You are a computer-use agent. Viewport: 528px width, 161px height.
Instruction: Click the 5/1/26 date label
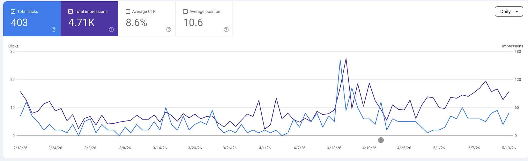[439, 148]
